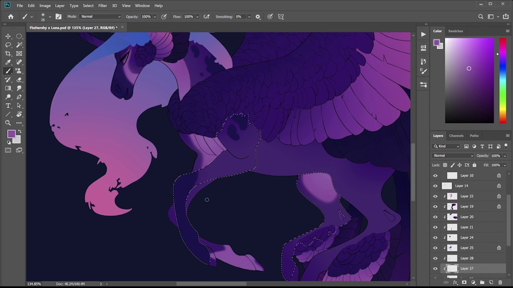The width and height of the screenshot is (513, 288).
Task: Open the Edit Toolbar ellipsis menu
Action: (x=19, y=123)
